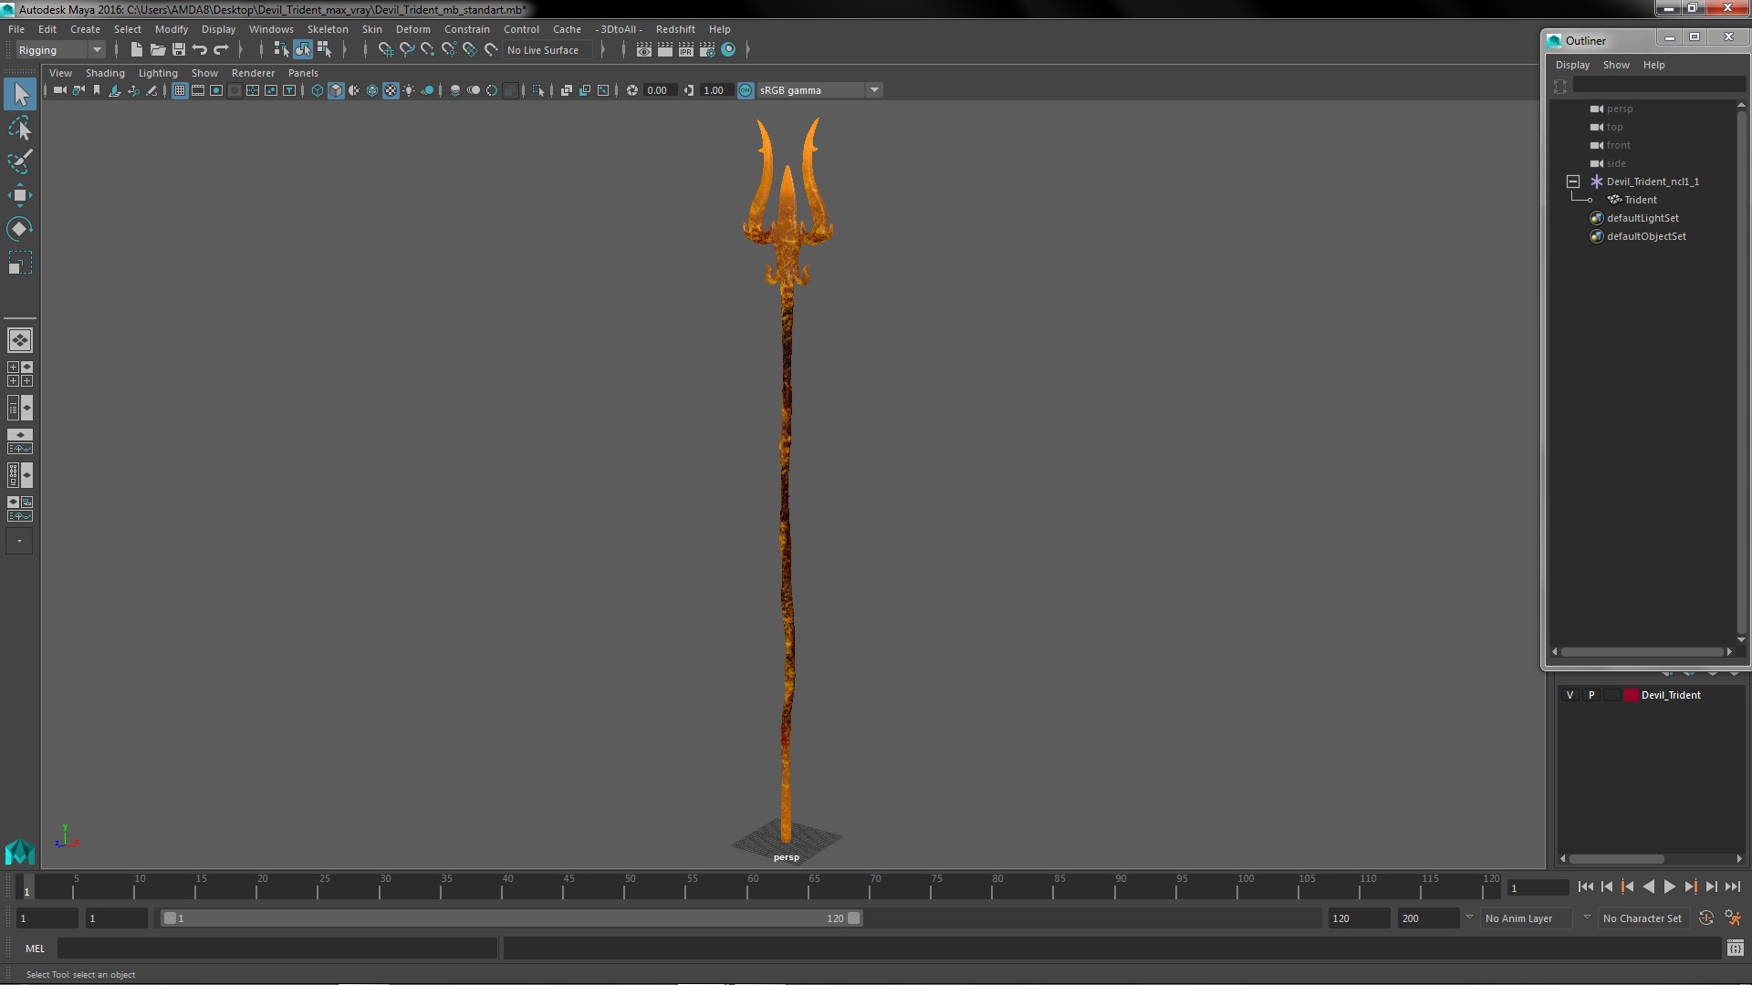This screenshot has height=985, width=1752.
Task: Render the current frame
Action: [665, 50]
